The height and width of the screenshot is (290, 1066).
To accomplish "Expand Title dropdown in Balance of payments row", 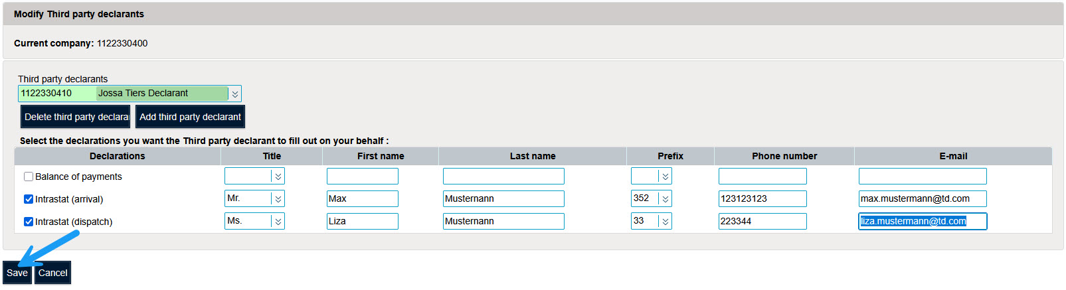I will (278, 177).
